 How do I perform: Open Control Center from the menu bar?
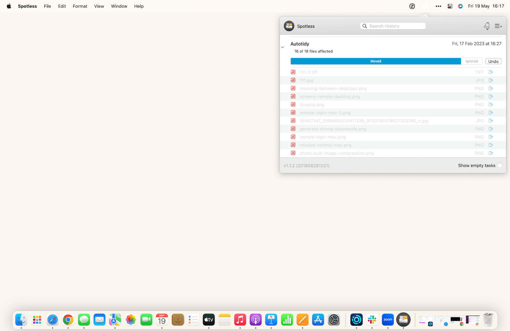[450, 6]
